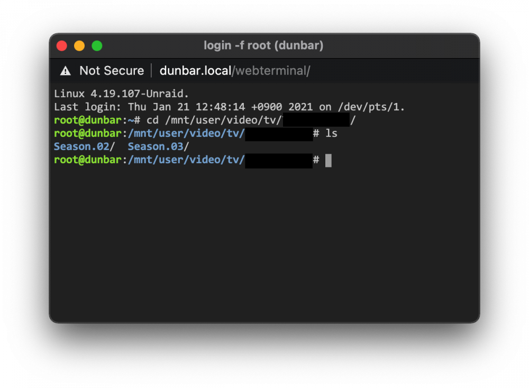
Task: Minimize the window with yellow button
Action: click(79, 45)
